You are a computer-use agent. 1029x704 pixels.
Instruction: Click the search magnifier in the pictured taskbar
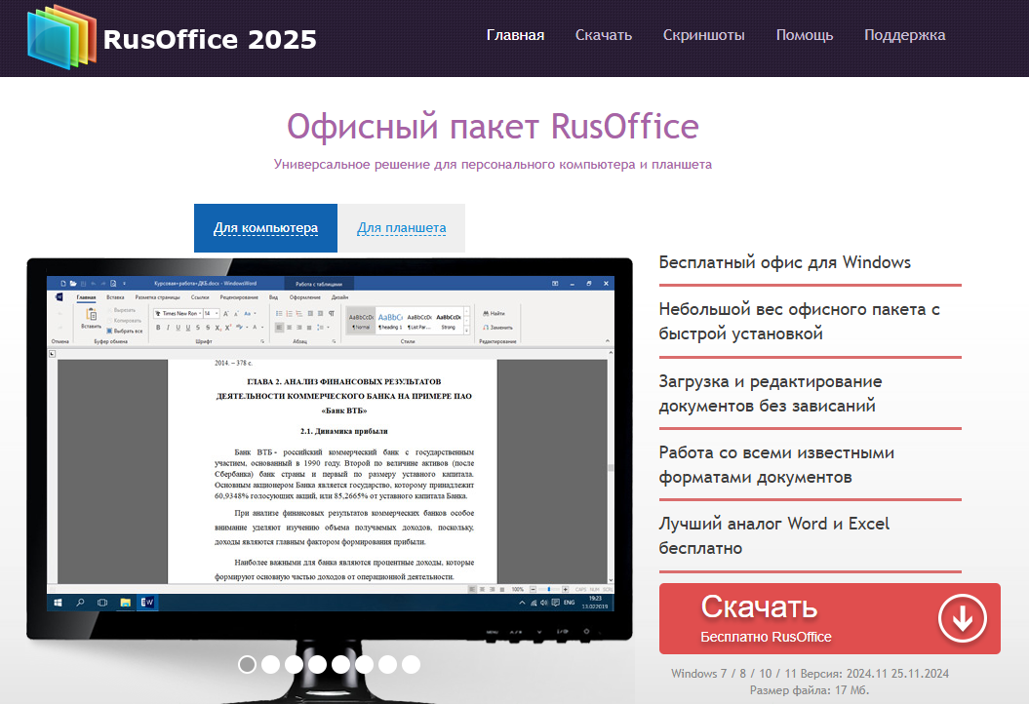(x=80, y=603)
